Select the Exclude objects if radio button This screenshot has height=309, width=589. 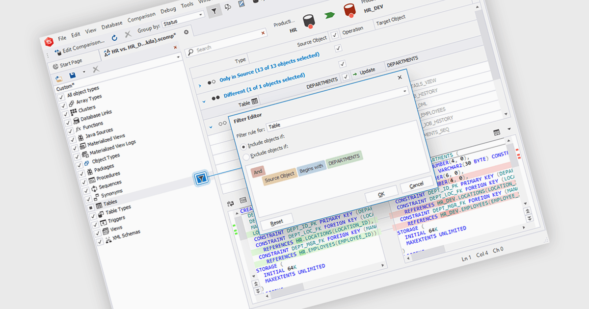click(246, 157)
